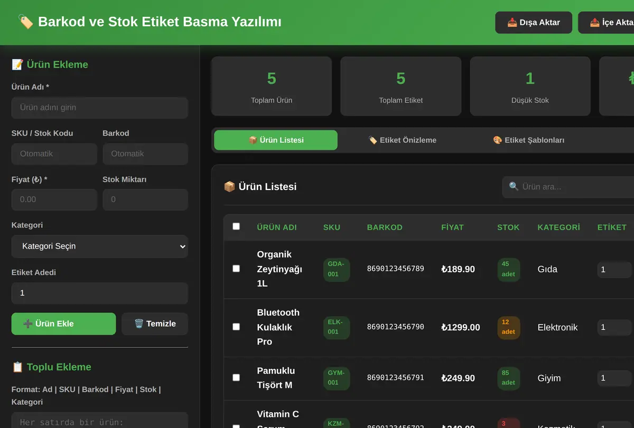Click the FİYAT column header
Image resolution: width=634 pixels, height=428 pixels.
(x=452, y=227)
